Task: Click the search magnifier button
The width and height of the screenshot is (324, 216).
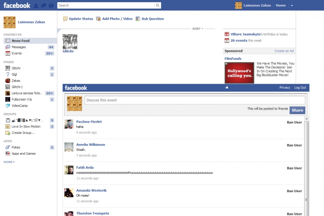Action: click(x=158, y=5)
